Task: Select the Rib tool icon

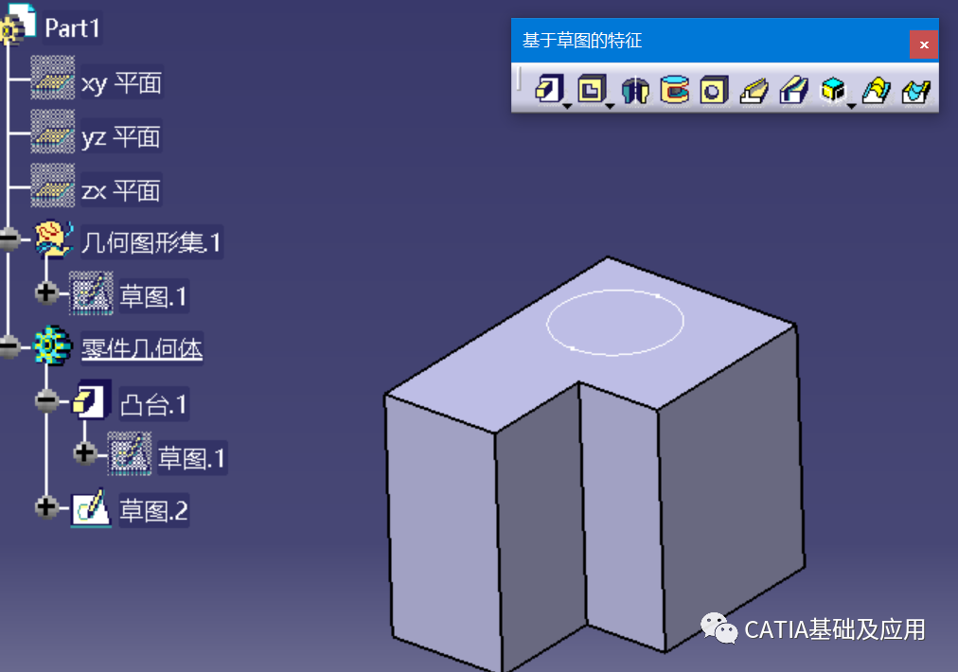Action: 754,90
